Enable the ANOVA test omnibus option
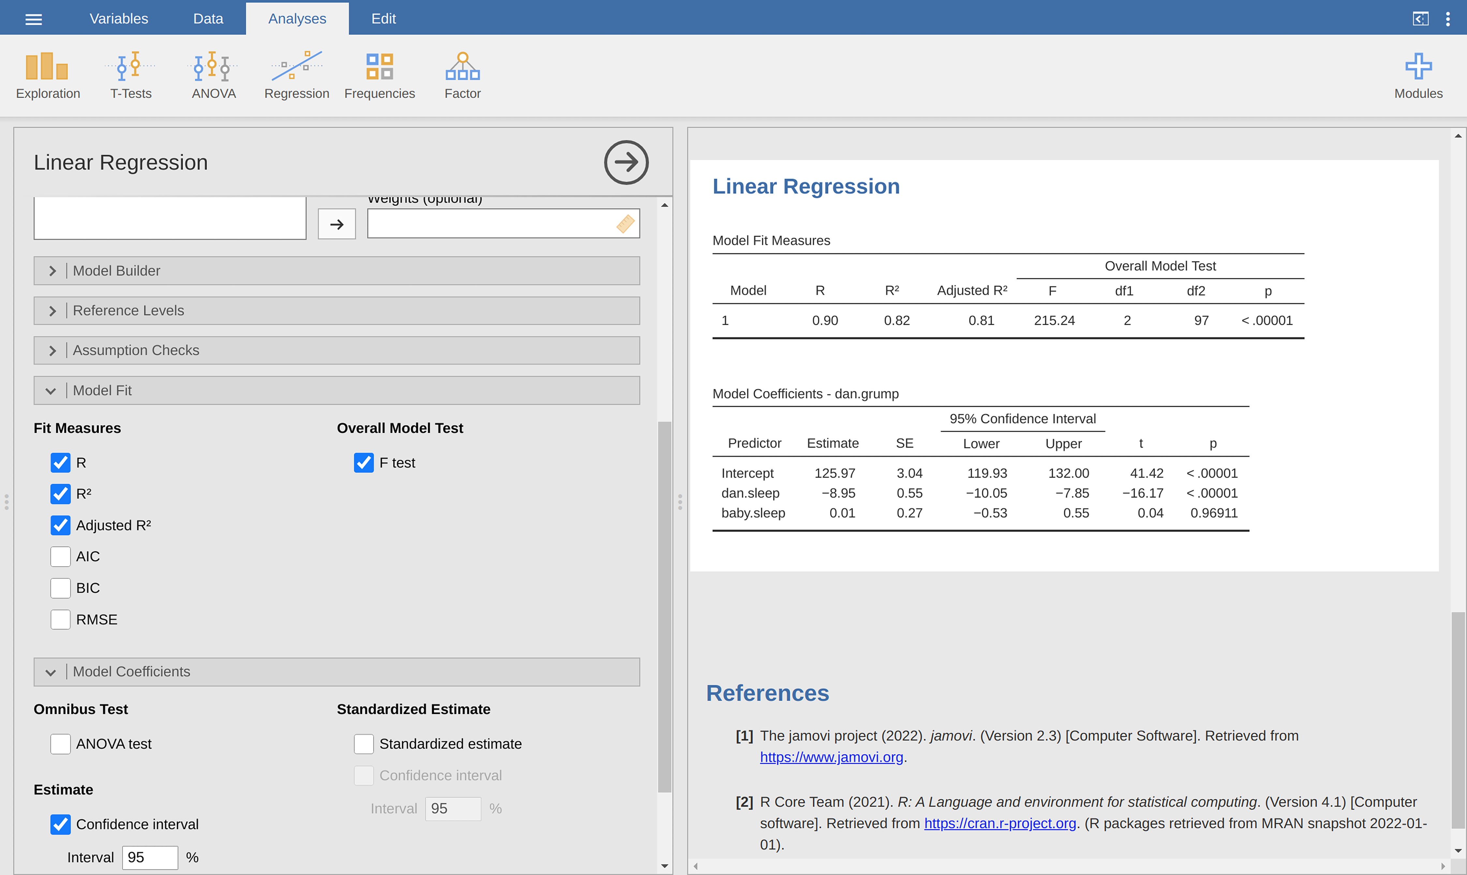The width and height of the screenshot is (1467, 875). (60, 744)
